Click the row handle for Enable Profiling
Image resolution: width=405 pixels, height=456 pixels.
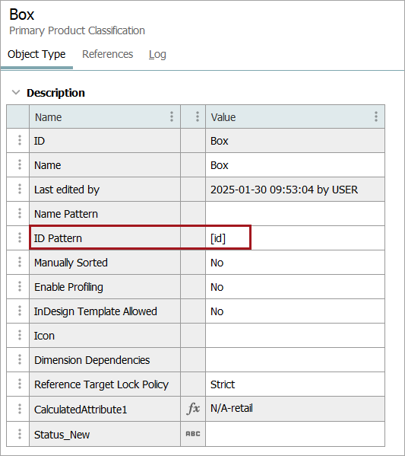tap(20, 286)
